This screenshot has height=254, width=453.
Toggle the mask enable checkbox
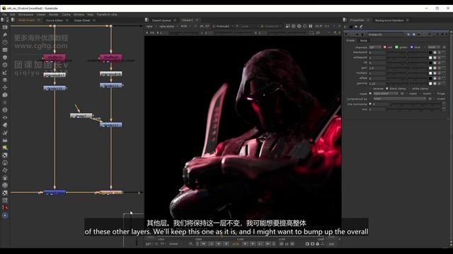(x=370, y=94)
